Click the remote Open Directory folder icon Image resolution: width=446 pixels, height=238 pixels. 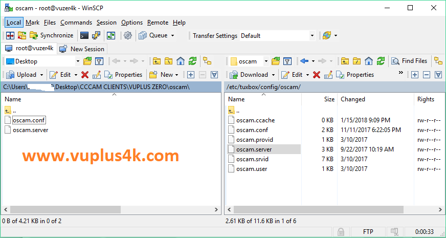pyautogui.click(x=276, y=61)
